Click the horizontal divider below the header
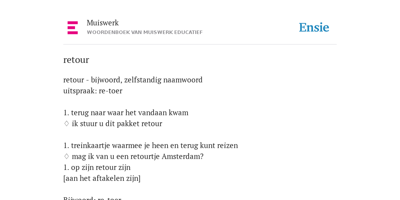Screen dimensions: 400x200 (200, 45)
